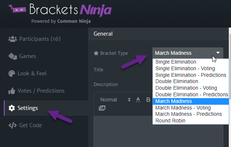Screen dimensions: 231x147
Task: Collapse the Bracket Type dropdown arrow
Action: tap(218, 53)
